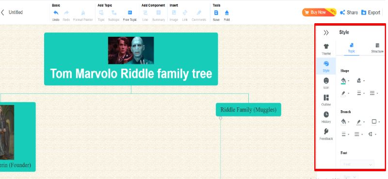The width and height of the screenshot is (388, 179).
Task: Select the Format Painter tool
Action: [83, 15]
